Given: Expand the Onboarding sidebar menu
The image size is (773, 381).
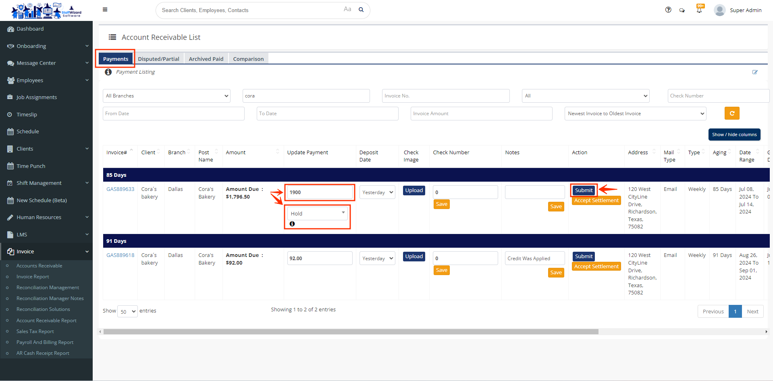Looking at the screenshot, I should [x=46, y=46].
